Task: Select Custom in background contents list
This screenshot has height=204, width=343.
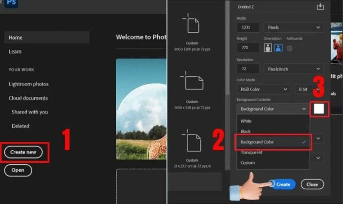Action: click(x=273, y=163)
